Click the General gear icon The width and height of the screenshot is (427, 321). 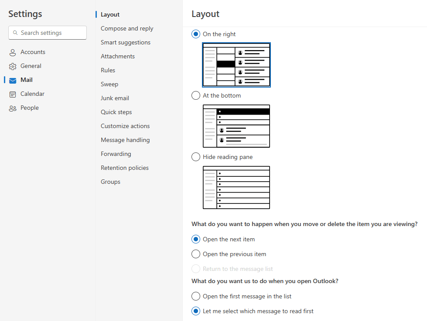(x=13, y=66)
